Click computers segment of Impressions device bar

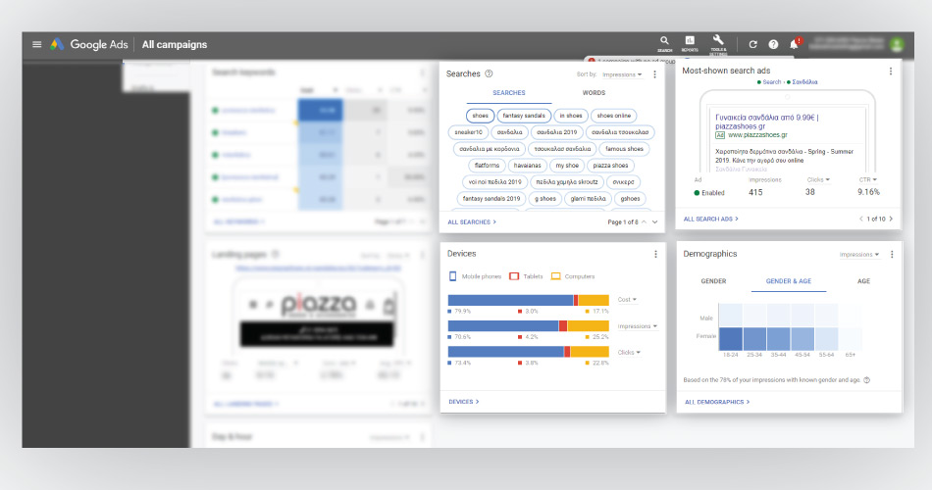pyautogui.click(x=588, y=326)
